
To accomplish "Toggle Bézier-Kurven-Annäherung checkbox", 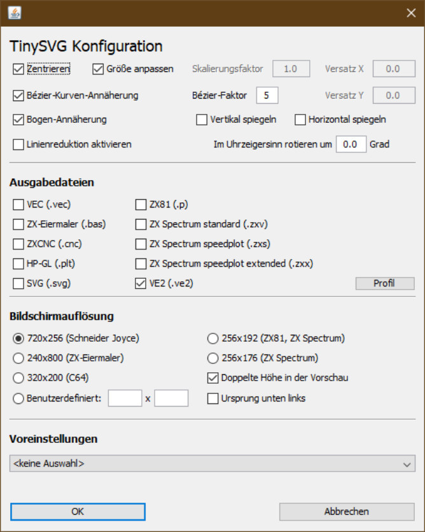I will pos(18,96).
